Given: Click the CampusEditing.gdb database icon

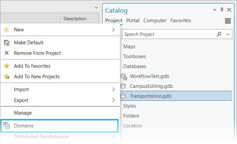Looking at the screenshot, I should pos(123,86).
